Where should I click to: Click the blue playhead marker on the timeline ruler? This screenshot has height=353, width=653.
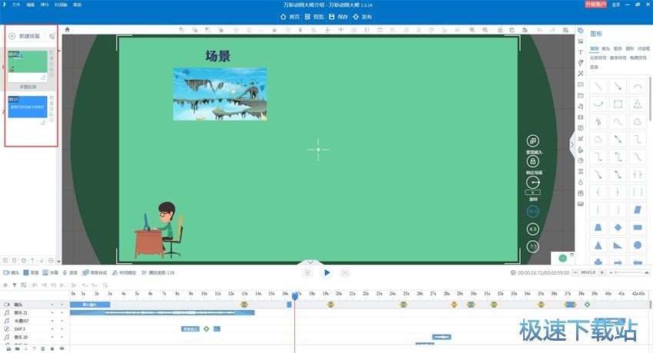tap(295, 296)
